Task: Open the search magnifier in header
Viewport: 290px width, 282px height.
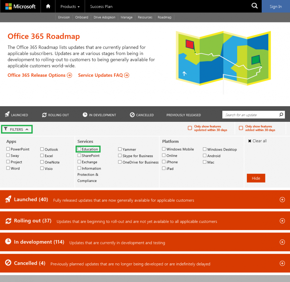Action: click(254, 6)
